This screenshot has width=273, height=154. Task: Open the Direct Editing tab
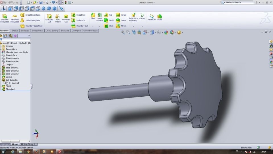tap(52, 31)
